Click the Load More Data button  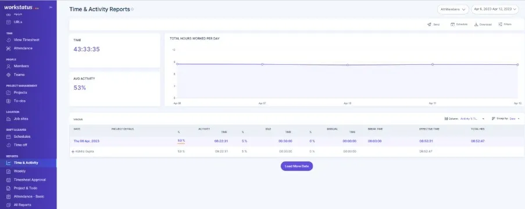pos(297,166)
